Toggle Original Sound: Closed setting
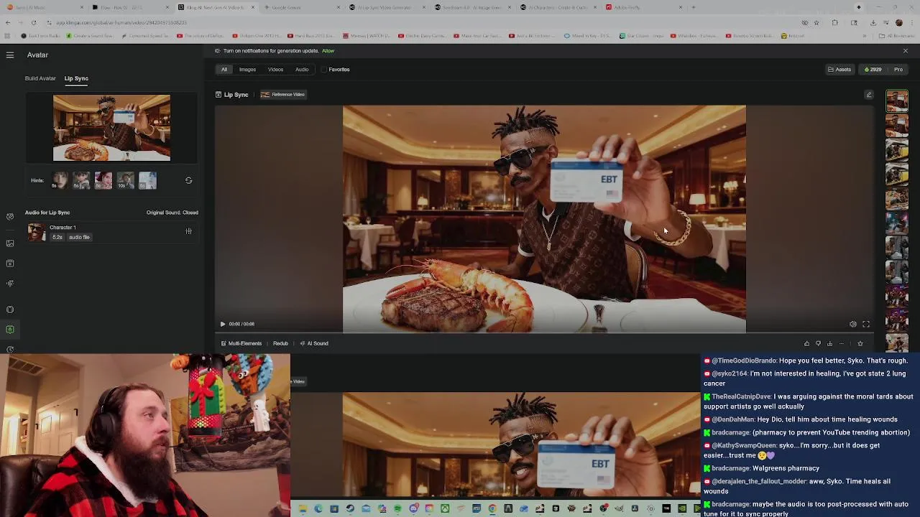Screen dimensions: 920x517 coord(172,213)
